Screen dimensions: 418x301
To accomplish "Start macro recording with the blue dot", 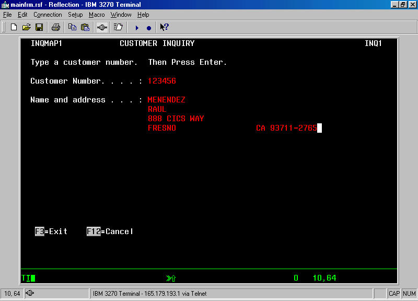I will [149, 28].
